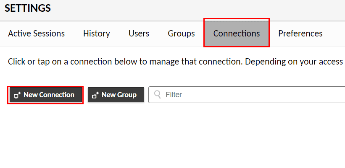Select the highlighted Connections tab
The image size is (345, 168).
[x=236, y=34]
